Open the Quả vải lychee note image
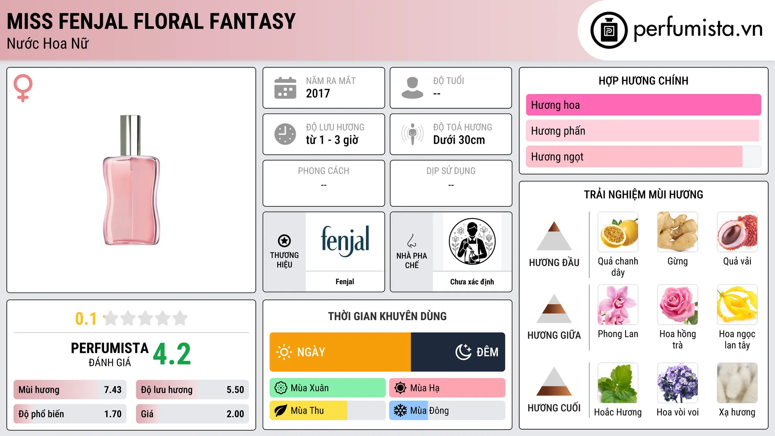775x436 pixels. [x=737, y=232]
